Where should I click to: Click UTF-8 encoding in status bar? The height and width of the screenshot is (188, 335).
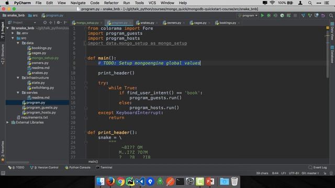294,173
